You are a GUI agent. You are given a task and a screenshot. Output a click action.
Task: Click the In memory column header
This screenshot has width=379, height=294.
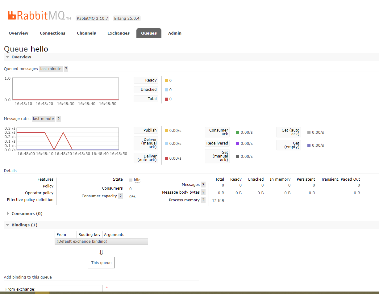click(280, 179)
